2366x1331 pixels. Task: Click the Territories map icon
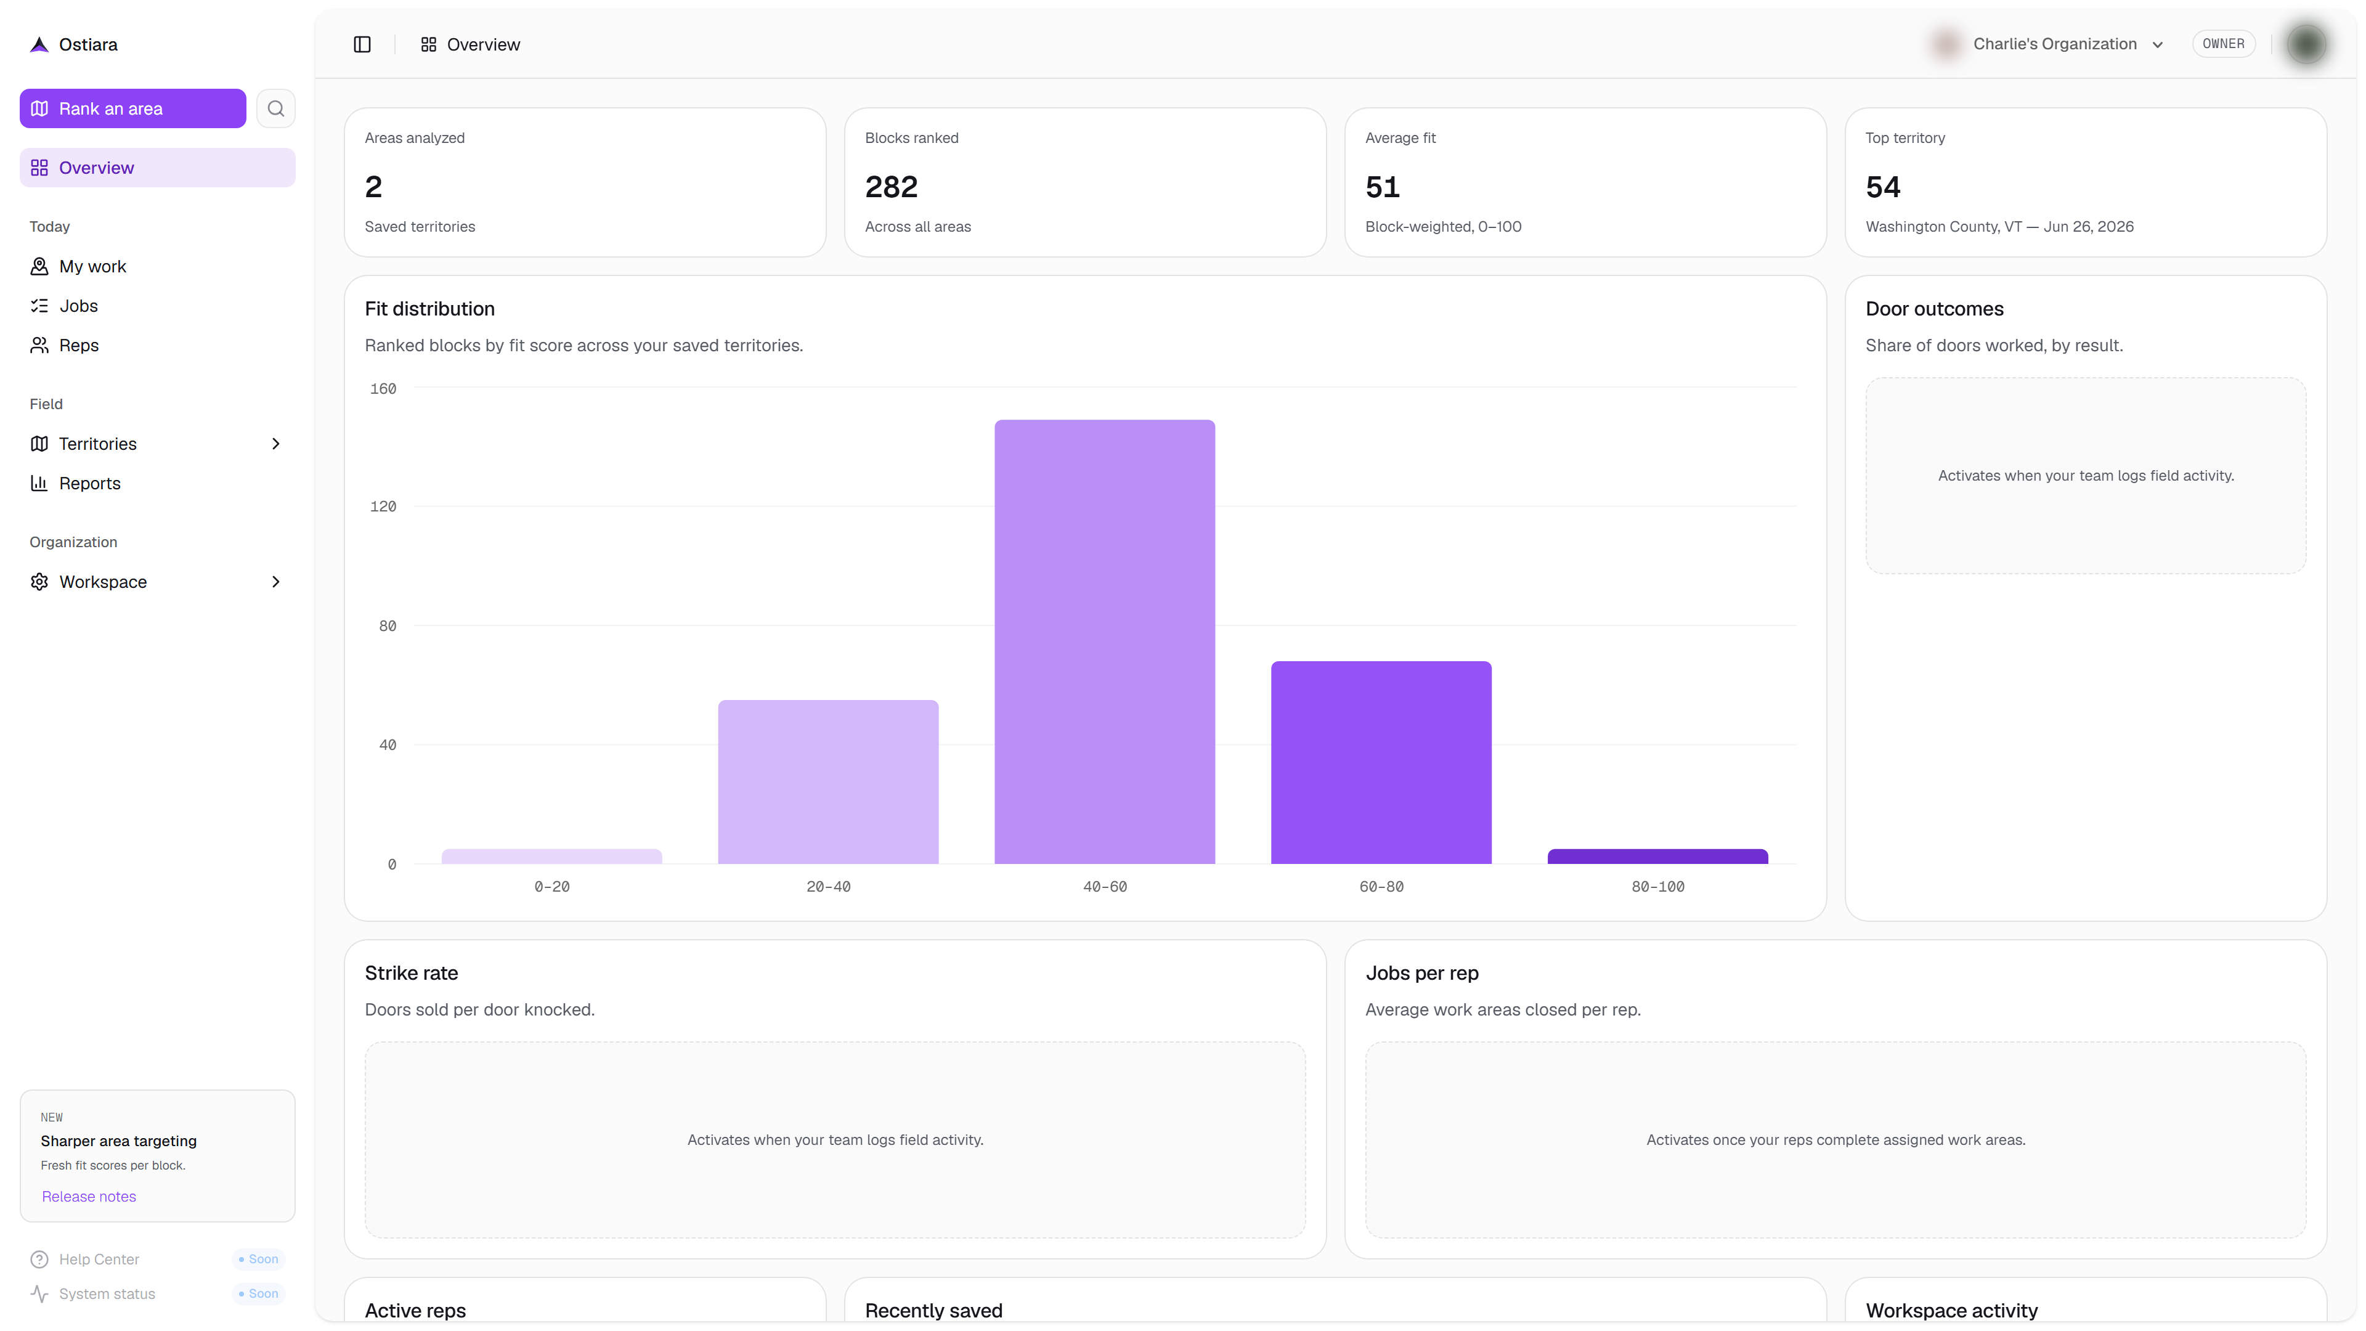(39, 444)
